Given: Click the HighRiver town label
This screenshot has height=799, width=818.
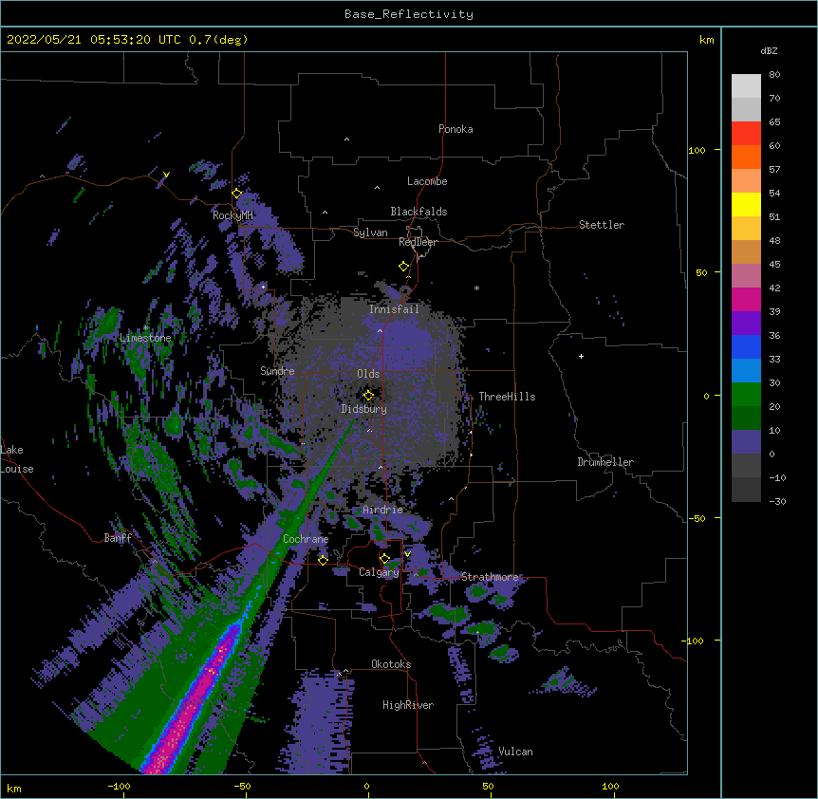Looking at the screenshot, I should [407, 705].
